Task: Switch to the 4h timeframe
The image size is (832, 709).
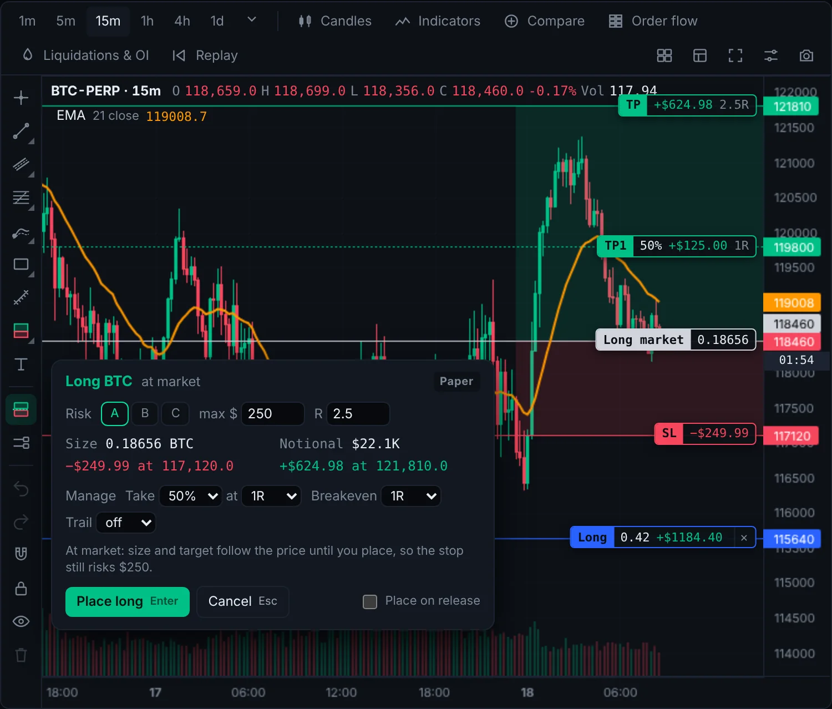Action: [x=182, y=21]
